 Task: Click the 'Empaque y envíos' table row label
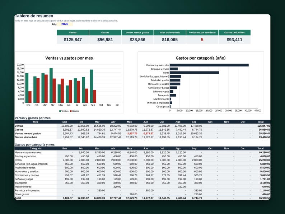pos(25,156)
